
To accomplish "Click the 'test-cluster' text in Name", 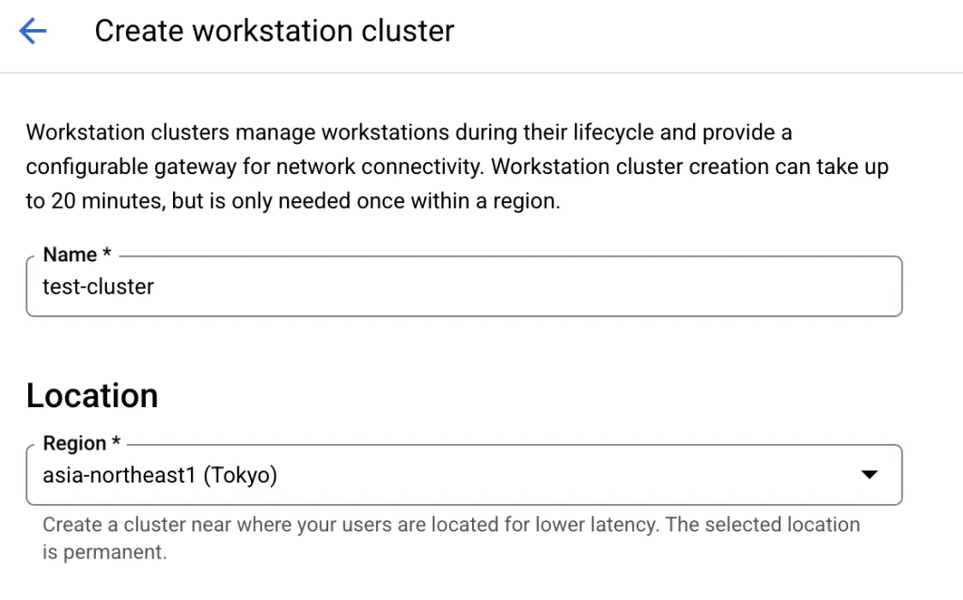I will [98, 287].
